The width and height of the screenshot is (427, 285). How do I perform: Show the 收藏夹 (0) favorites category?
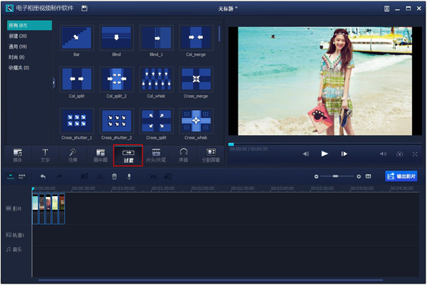(19, 68)
